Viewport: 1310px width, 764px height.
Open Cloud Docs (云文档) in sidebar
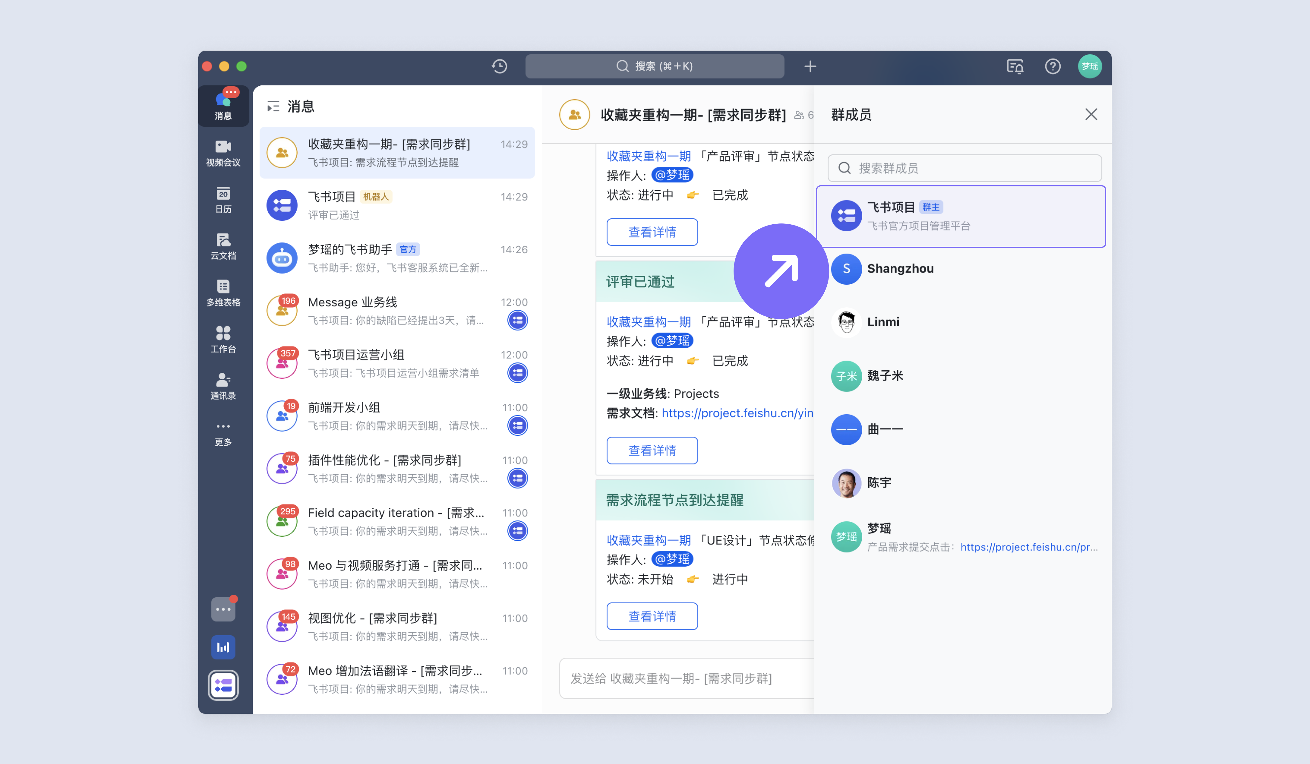click(x=223, y=246)
